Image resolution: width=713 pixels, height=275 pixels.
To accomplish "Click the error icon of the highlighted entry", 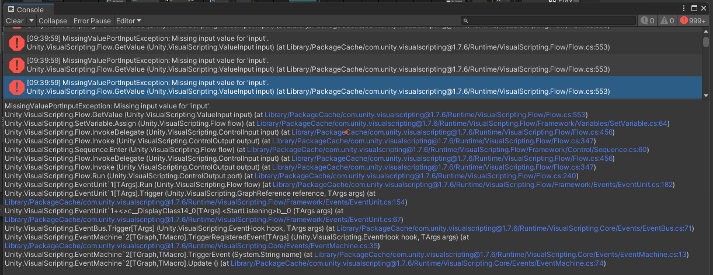I will pyautogui.click(x=17, y=87).
